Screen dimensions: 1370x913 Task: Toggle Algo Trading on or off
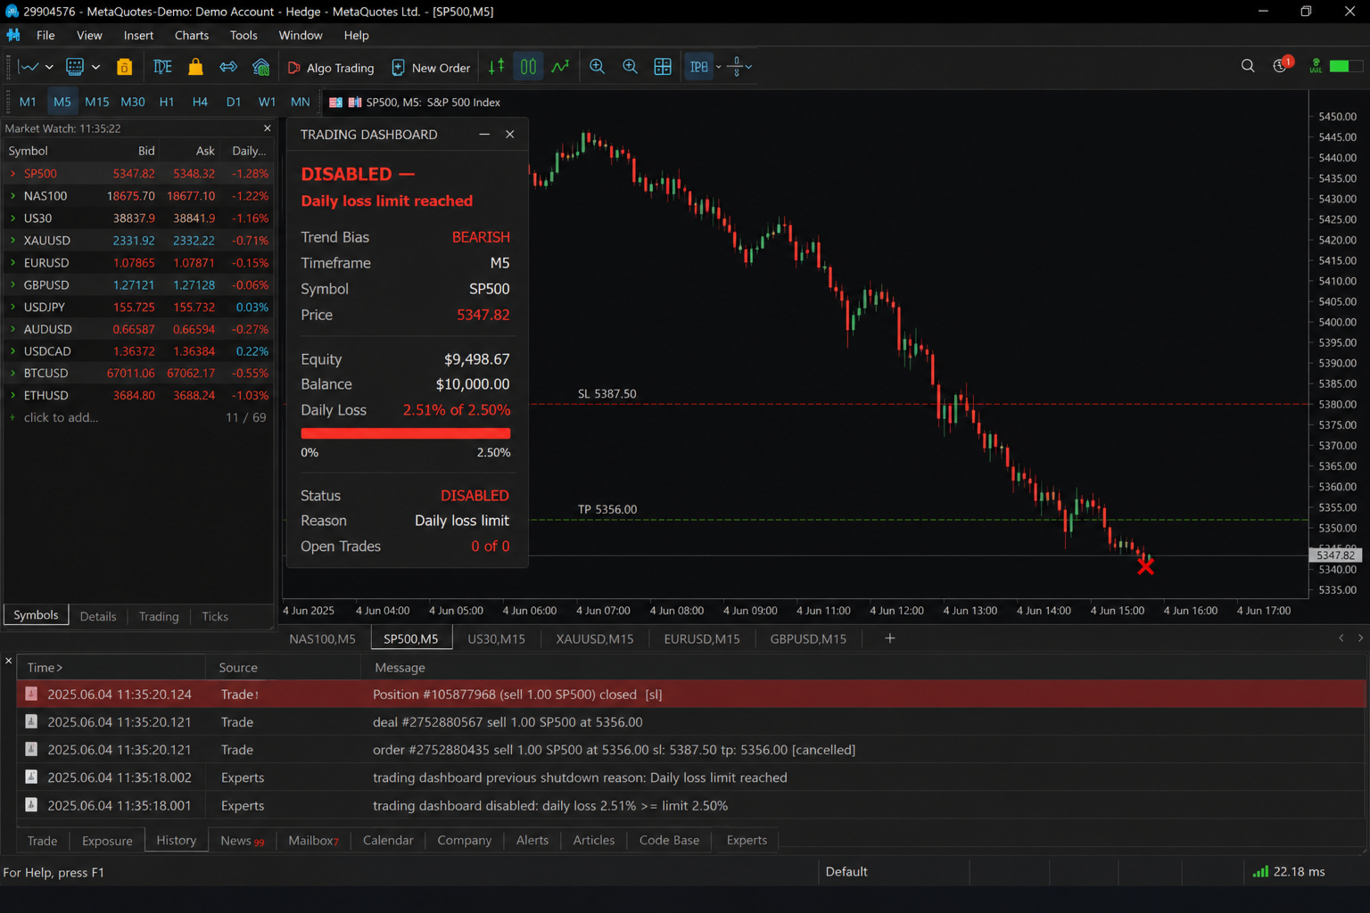point(331,68)
